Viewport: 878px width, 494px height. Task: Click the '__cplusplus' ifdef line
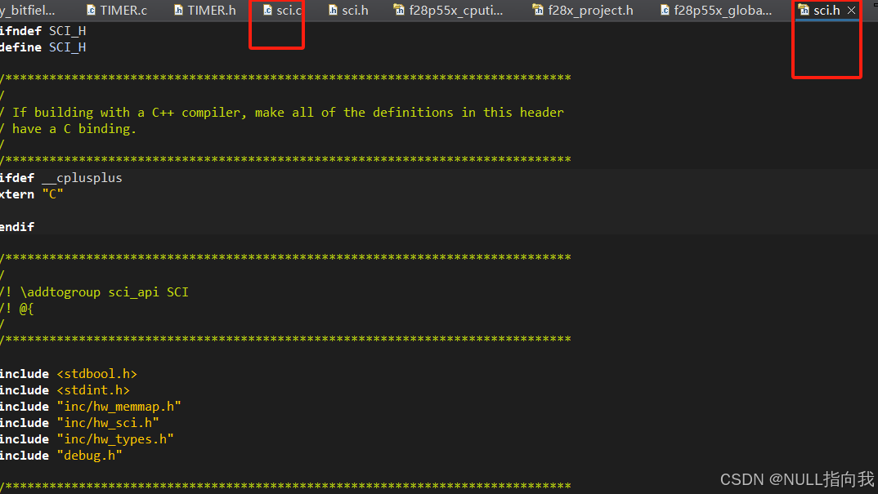click(x=61, y=178)
